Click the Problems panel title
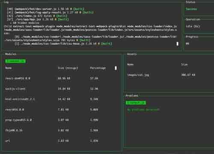 [132, 95]
